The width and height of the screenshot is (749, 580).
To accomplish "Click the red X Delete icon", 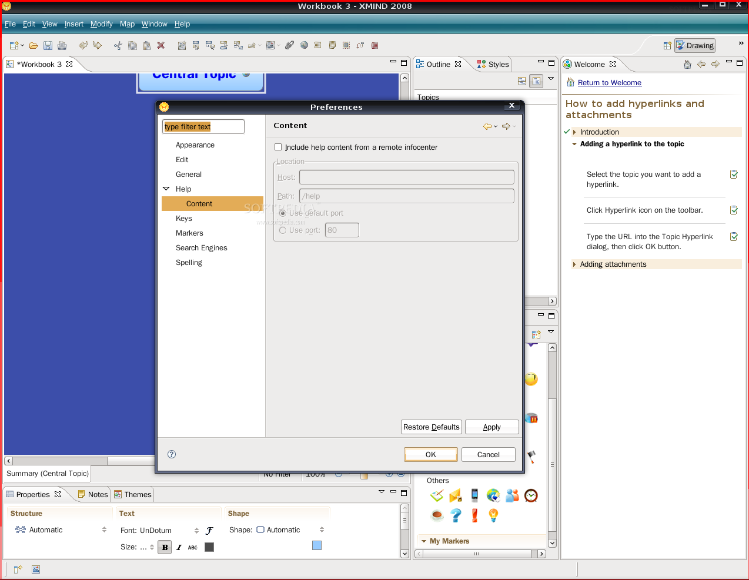I will coord(160,45).
